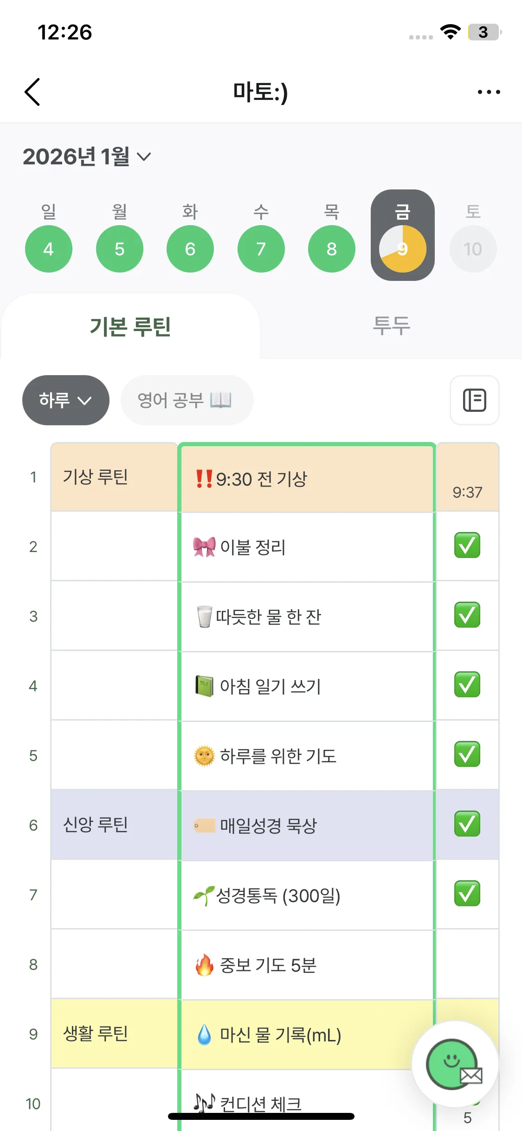Select the 기본 루틴 tab
Screen dimensions: 522x1131
(x=130, y=326)
